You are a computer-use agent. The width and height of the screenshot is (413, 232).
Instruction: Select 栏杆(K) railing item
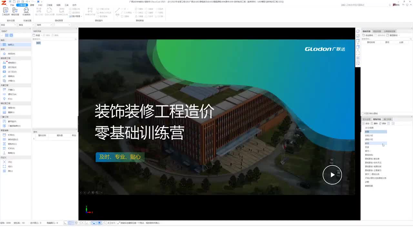click(15, 149)
